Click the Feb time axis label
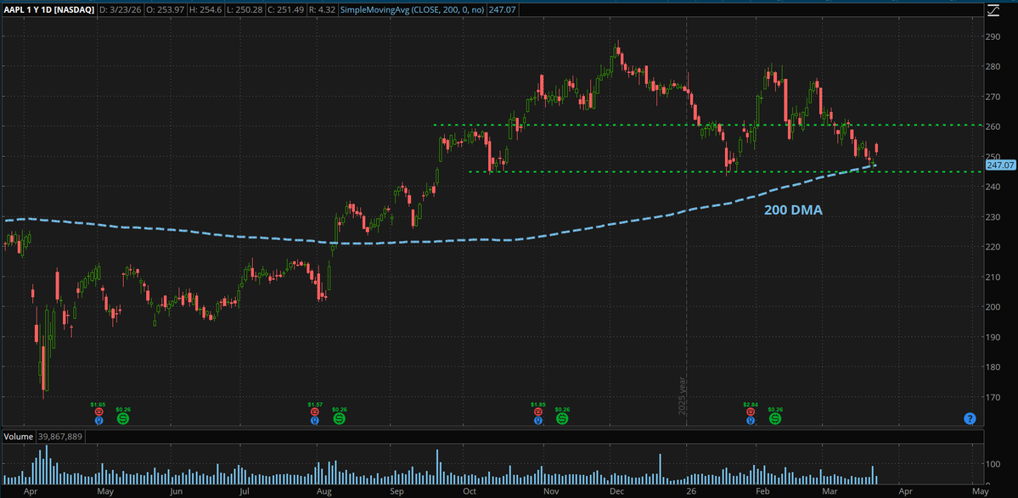 point(762,491)
